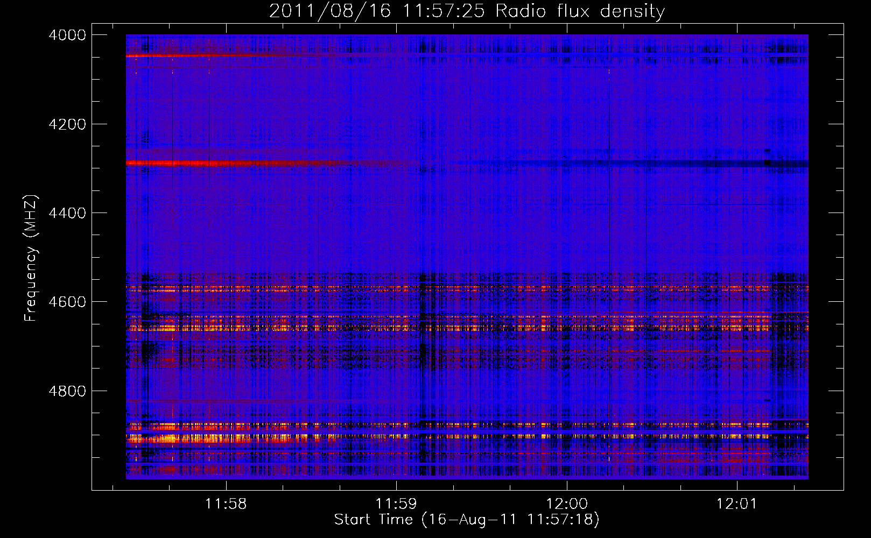Click the 11:59 time tick label
This screenshot has height=538, width=871.
(396, 504)
